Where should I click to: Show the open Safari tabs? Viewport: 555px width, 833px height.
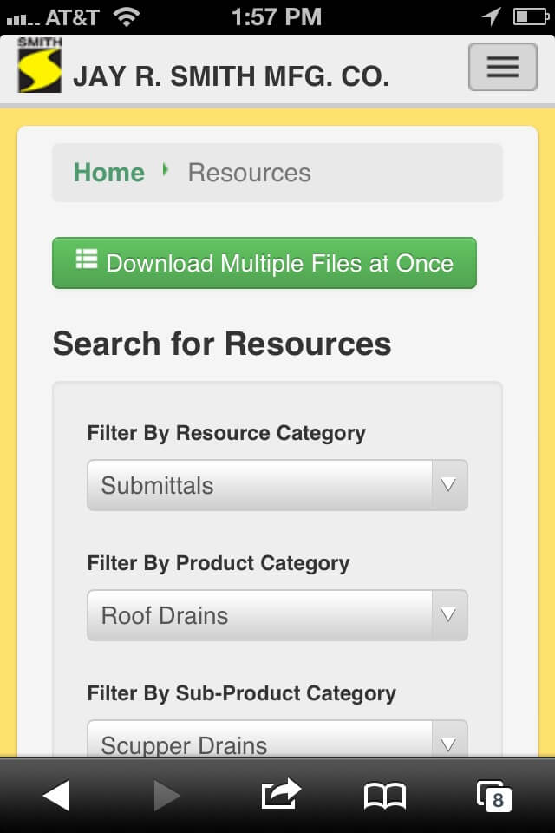[x=493, y=796]
